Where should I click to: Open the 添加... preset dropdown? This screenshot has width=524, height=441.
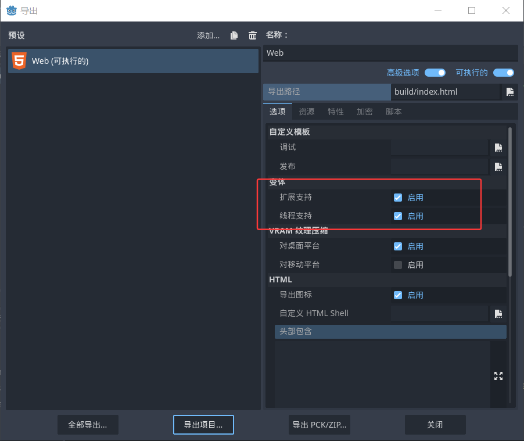click(x=208, y=35)
